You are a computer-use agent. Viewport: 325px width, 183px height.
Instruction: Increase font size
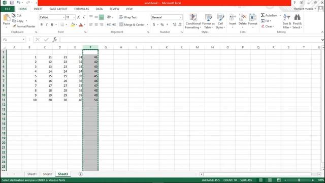(x=79, y=17)
